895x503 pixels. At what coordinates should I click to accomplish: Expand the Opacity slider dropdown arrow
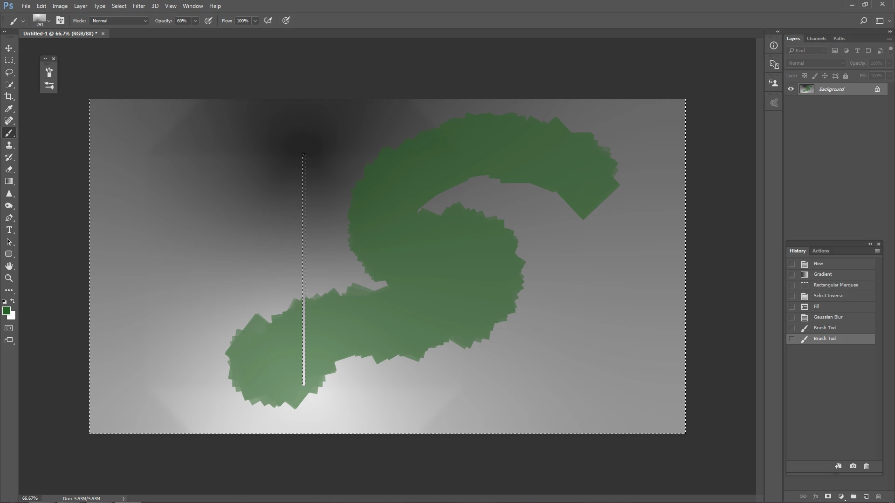click(195, 20)
